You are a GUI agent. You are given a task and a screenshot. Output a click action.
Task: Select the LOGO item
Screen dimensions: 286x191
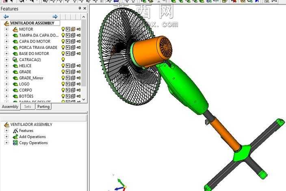pyautogui.click(x=24, y=84)
